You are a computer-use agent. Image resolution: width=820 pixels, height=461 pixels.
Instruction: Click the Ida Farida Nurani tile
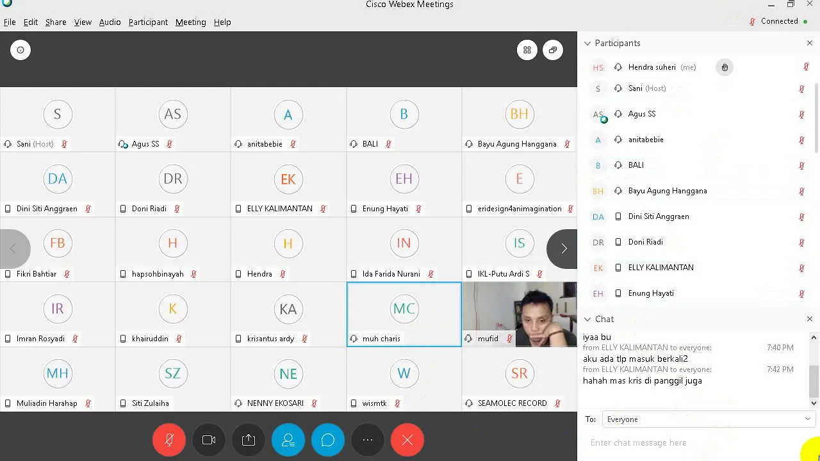tap(404, 250)
